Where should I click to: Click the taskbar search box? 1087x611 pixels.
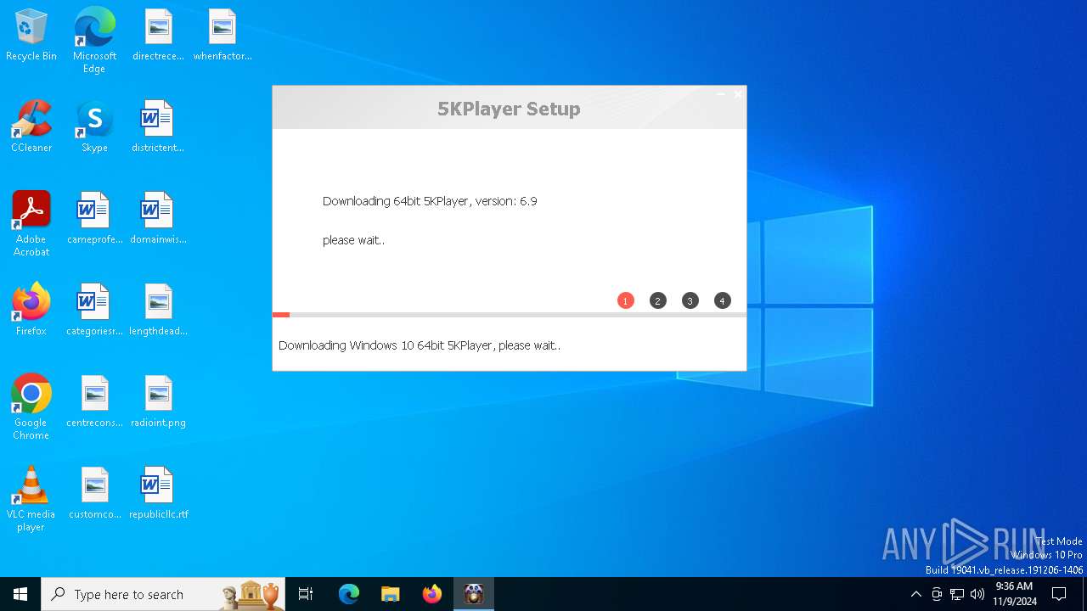point(163,594)
